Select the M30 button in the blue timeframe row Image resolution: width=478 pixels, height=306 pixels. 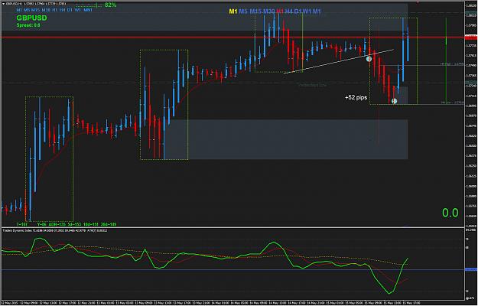tap(46, 10)
